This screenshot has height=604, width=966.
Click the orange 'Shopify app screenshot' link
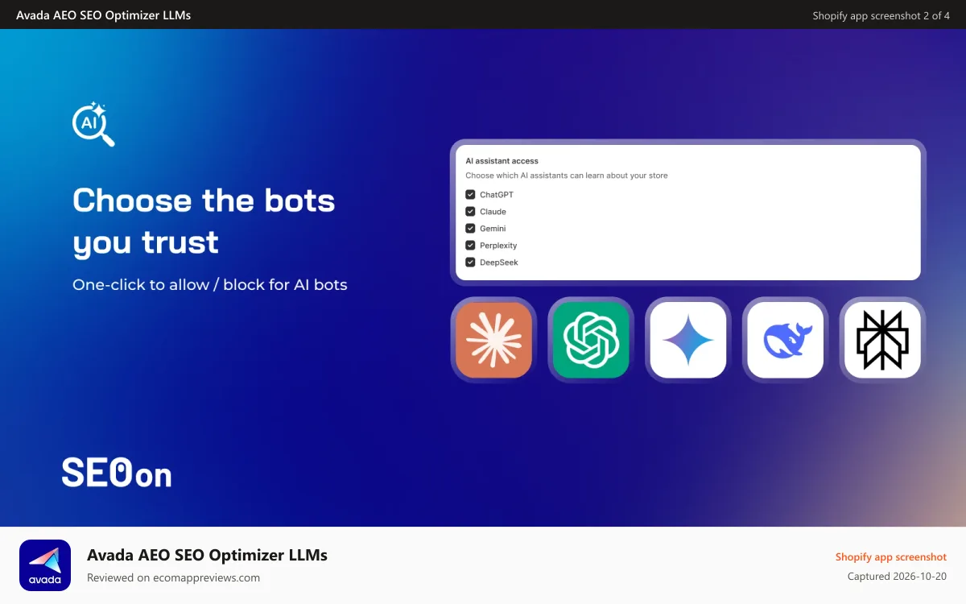tap(891, 556)
